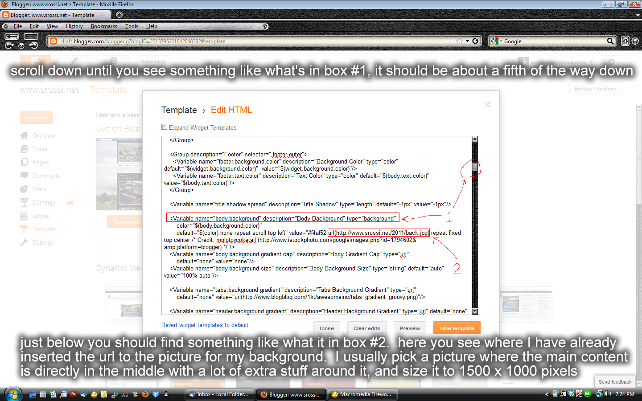Image resolution: width=642 pixels, height=401 pixels.
Task: Open the View menu
Action: tap(52, 26)
